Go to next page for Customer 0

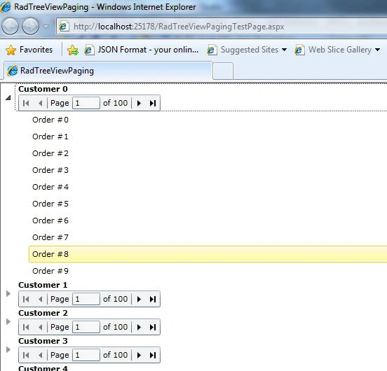pos(139,103)
